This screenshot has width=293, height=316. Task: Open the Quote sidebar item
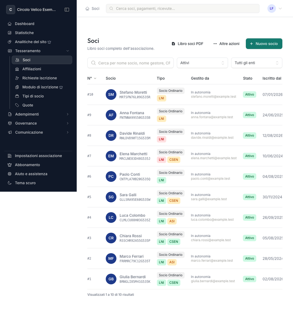[x=42, y=105]
